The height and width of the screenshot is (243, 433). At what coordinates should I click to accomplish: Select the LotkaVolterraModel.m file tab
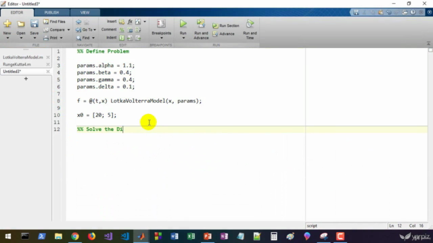click(23, 57)
